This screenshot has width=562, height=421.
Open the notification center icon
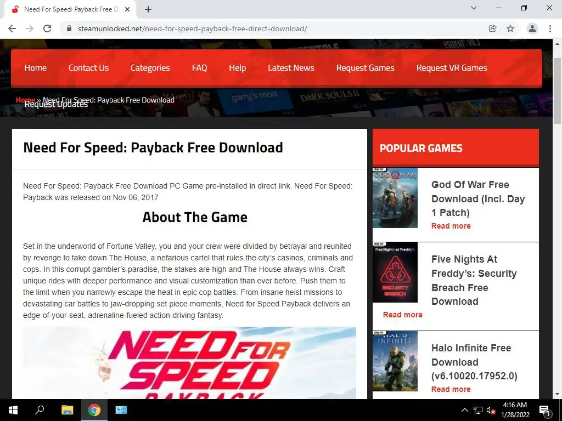click(x=544, y=410)
